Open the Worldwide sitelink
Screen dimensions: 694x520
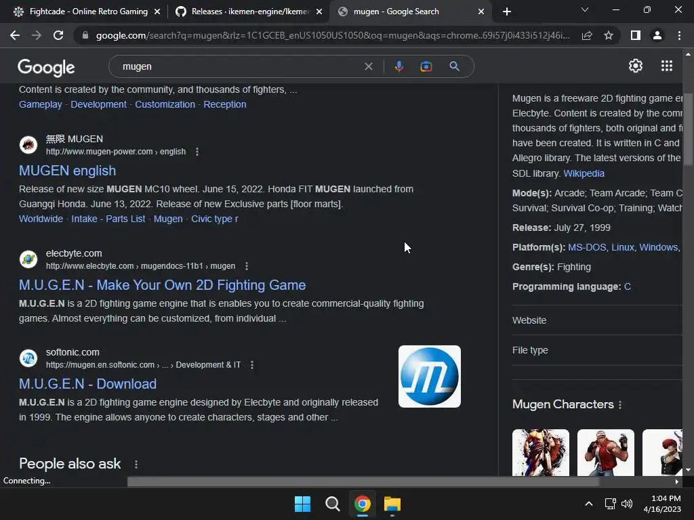point(41,219)
